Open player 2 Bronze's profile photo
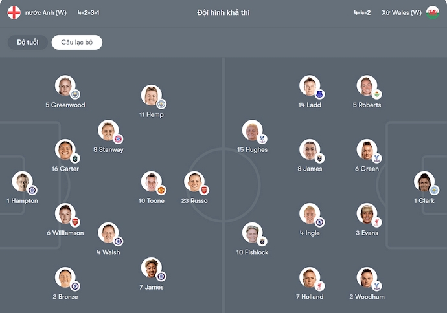This screenshot has height=313, width=447. point(65,277)
